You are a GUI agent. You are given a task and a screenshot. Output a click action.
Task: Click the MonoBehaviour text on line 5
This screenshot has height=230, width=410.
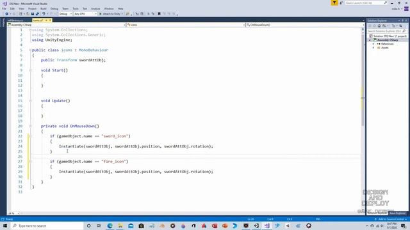pyautogui.click(x=94, y=50)
